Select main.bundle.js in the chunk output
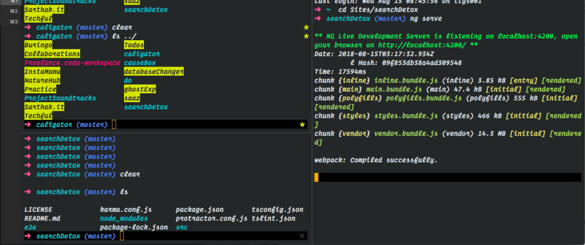This screenshot has width=585, height=245. tap(394, 89)
